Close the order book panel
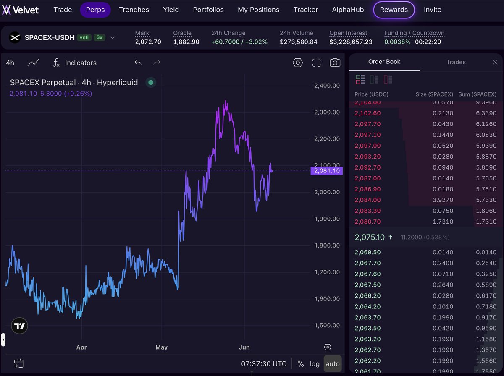This screenshot has width=504, height=376. 495,62
